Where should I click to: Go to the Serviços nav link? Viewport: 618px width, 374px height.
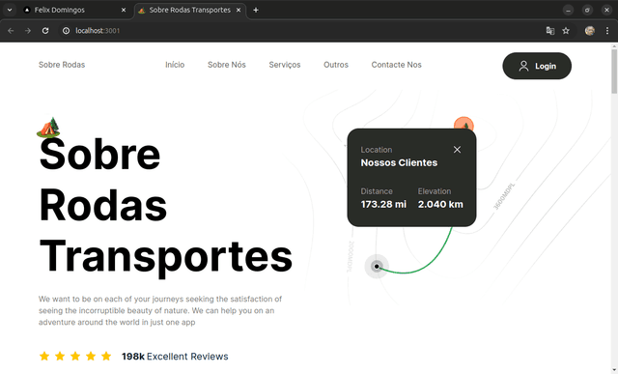285,65
